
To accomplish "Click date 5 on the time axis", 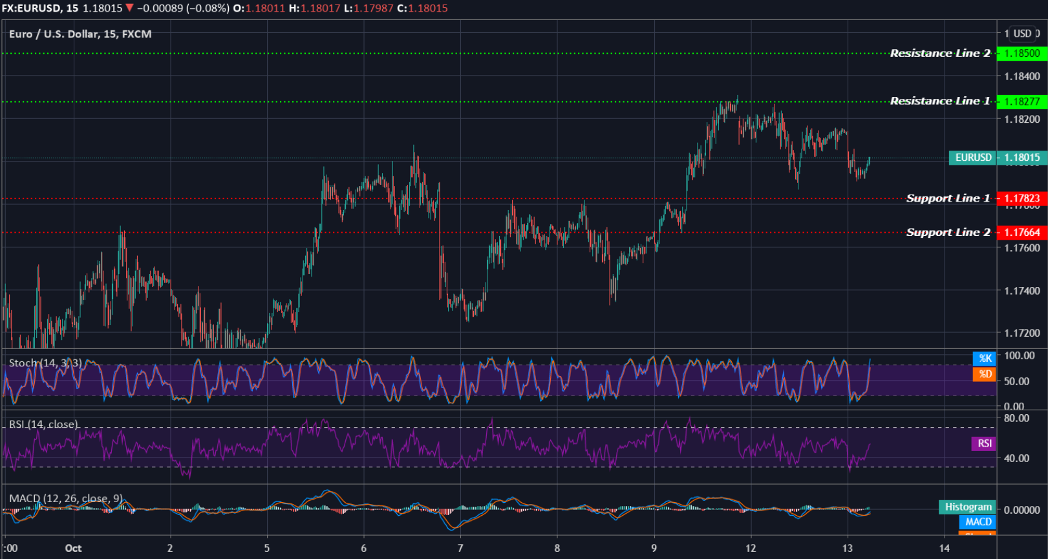I will click(x=267, y=548).
